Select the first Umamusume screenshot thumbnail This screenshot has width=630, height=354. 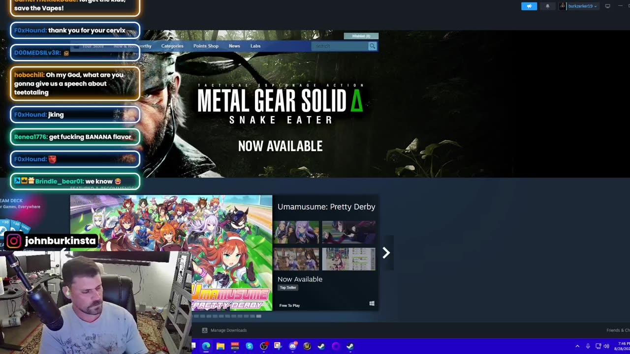click(296, 232)
